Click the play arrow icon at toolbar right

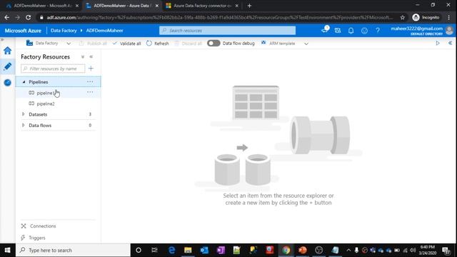coord(438,43)
